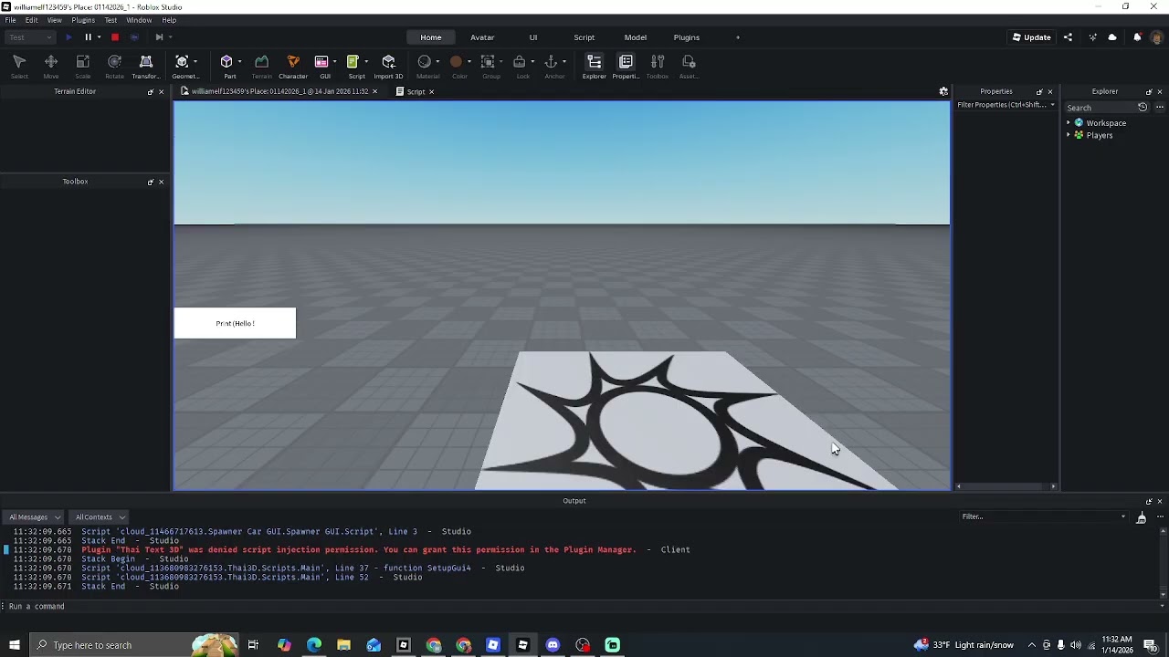Click Print Hello button in viewport

point(235,323)
